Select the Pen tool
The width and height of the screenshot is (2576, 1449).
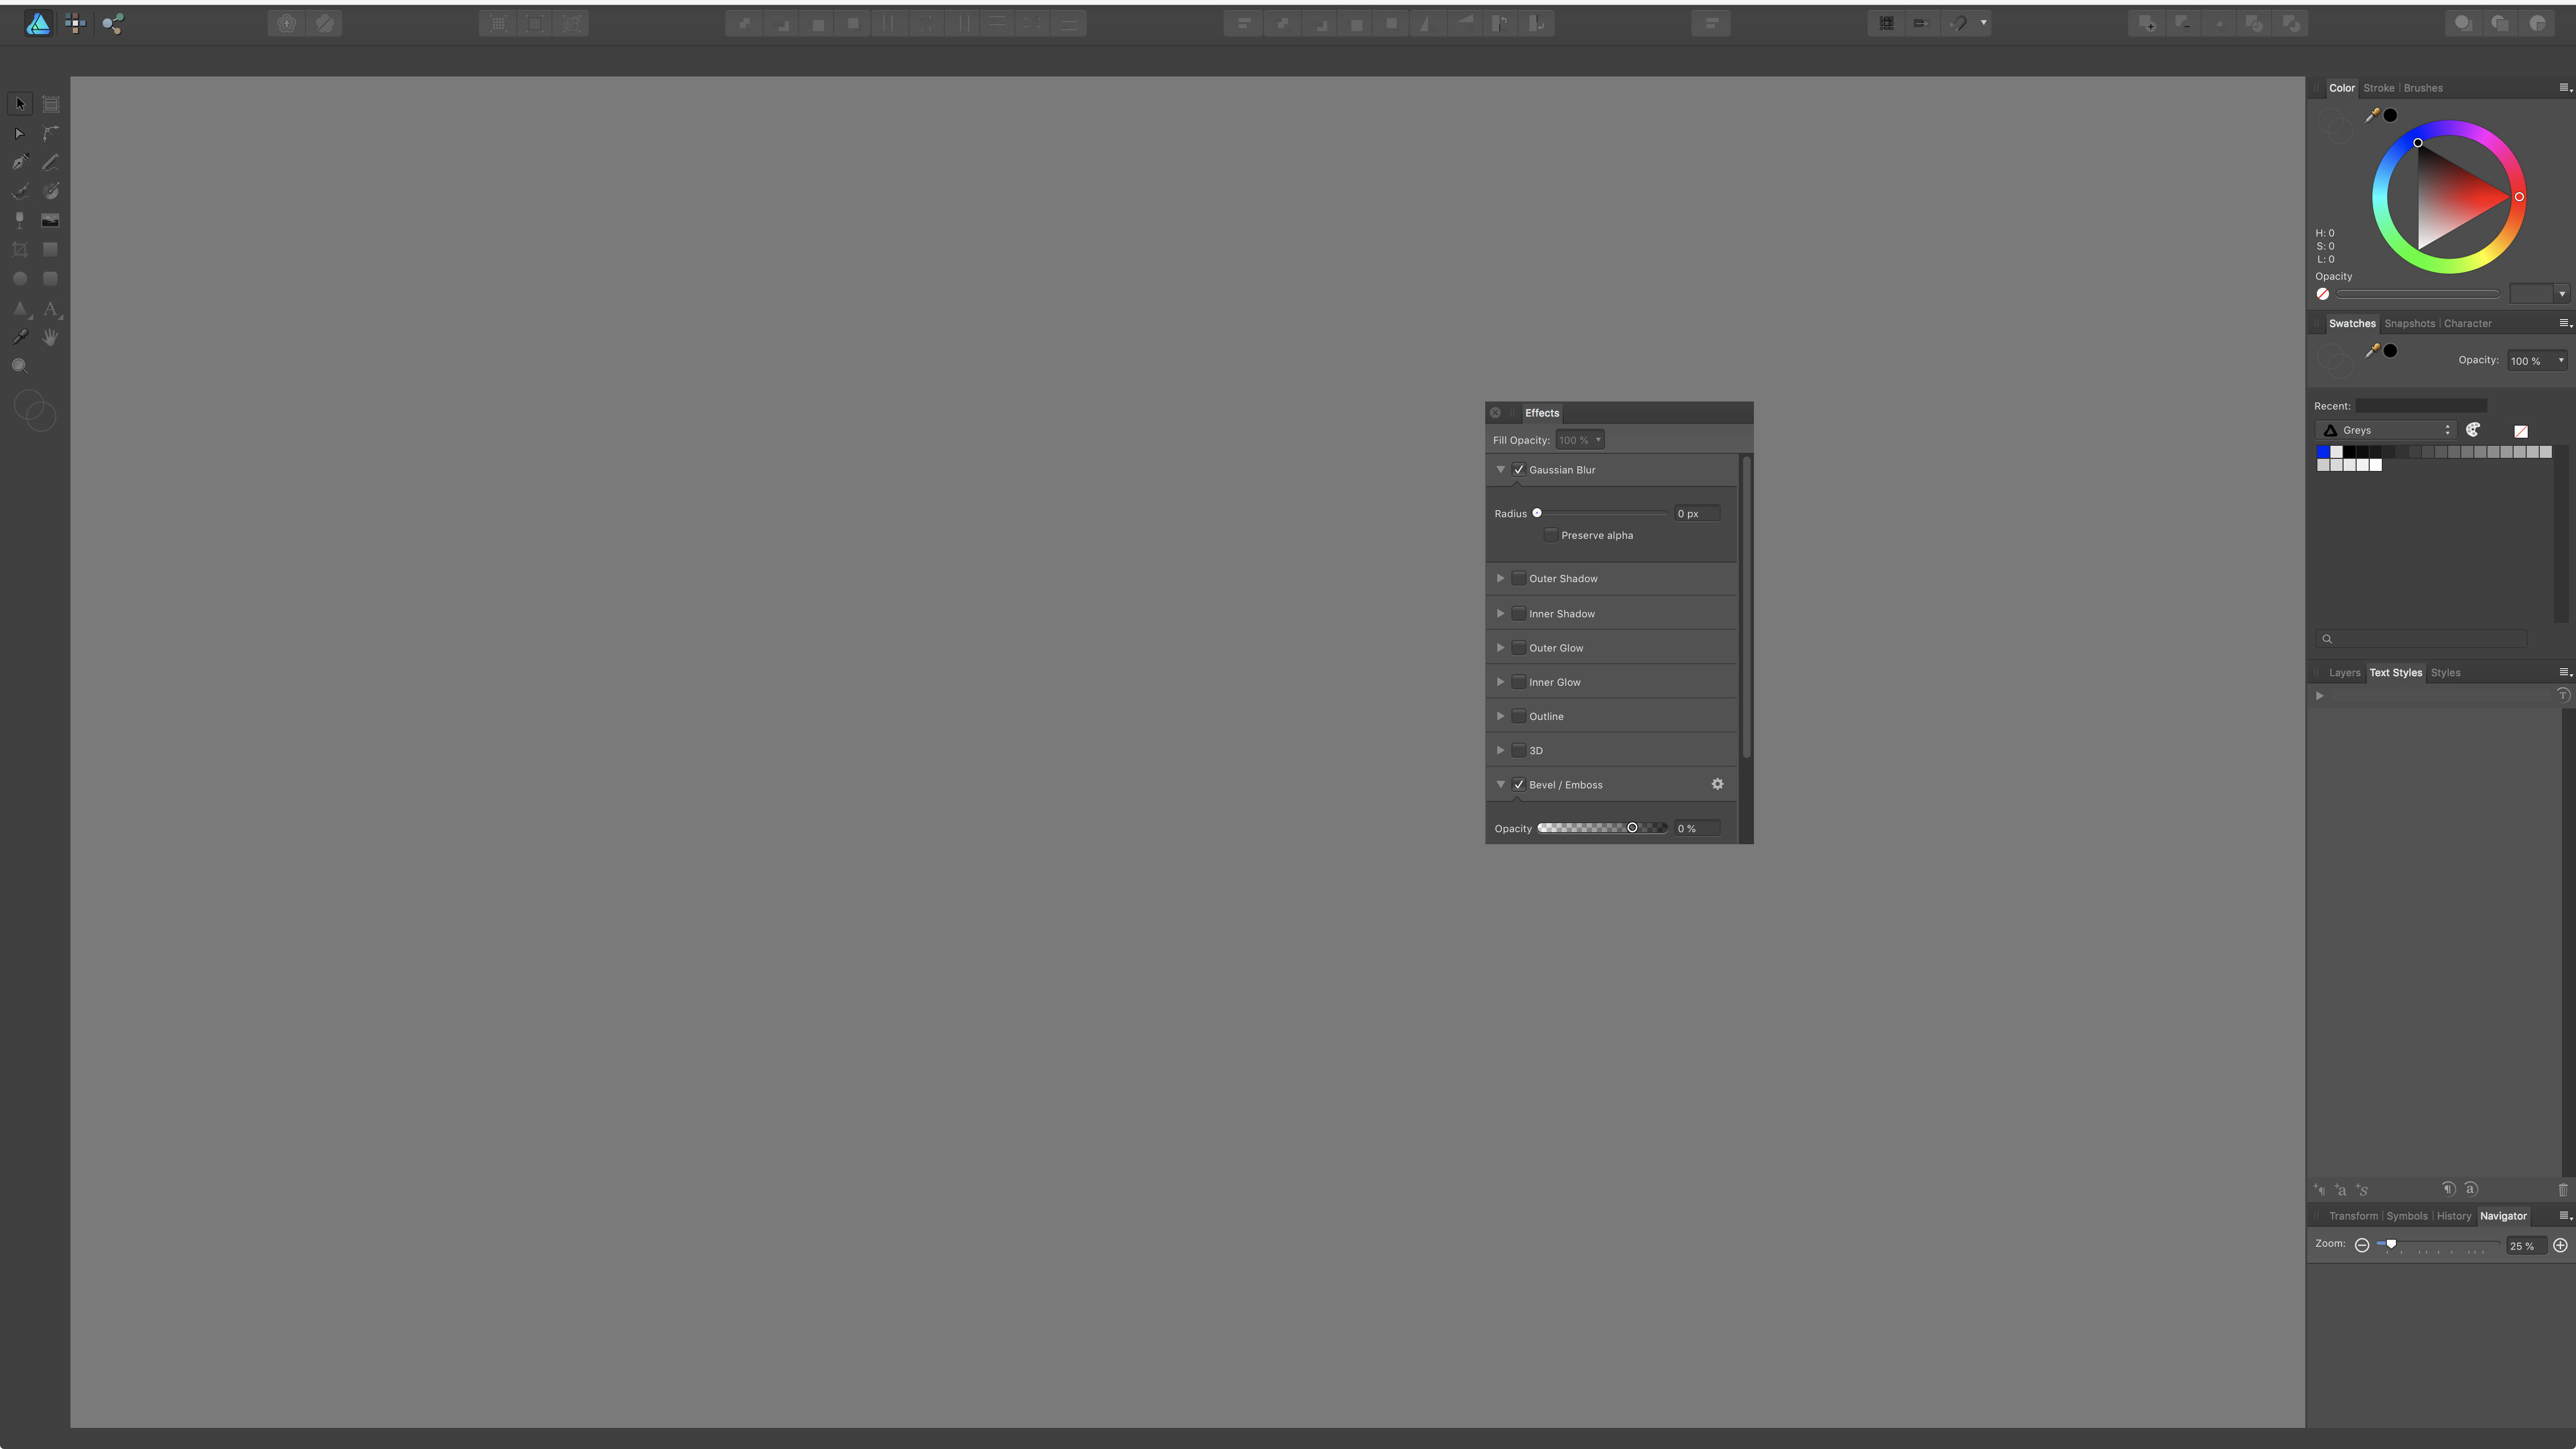pos(20,162)
